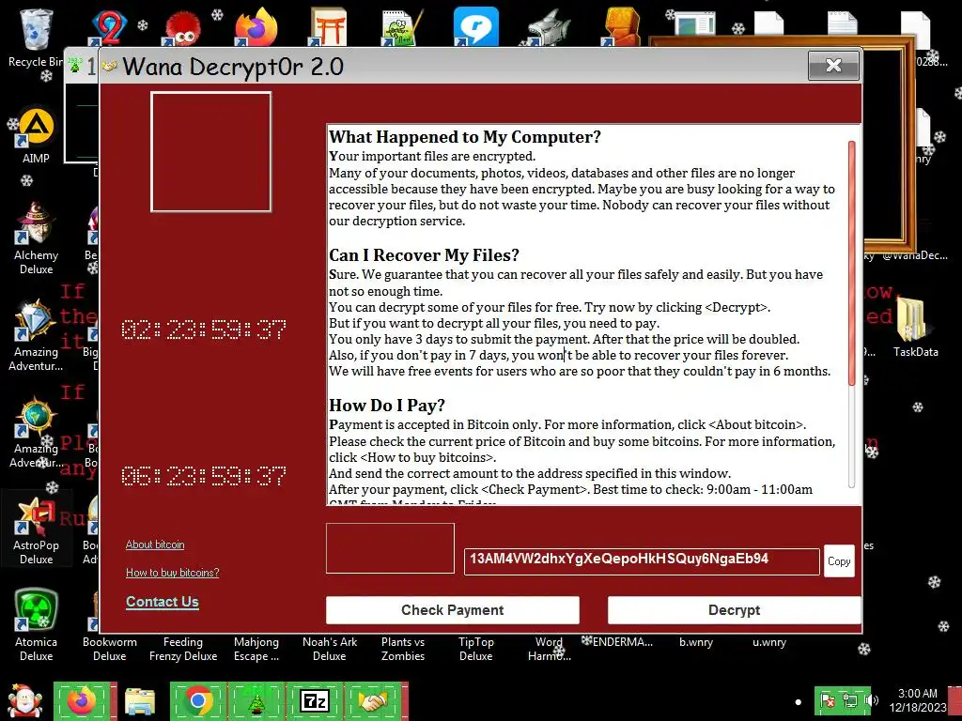
Task: Select the Noah's Ark Deluxe desktop label
Action: tap(330, 649)
